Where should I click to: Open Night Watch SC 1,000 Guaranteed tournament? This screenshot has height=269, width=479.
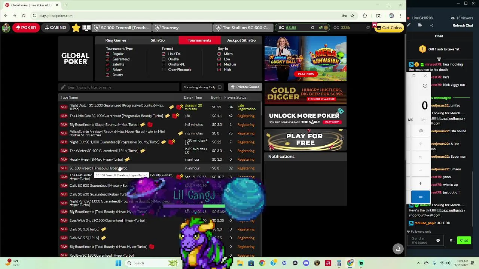pyautogui.click(x=160, y=107)
